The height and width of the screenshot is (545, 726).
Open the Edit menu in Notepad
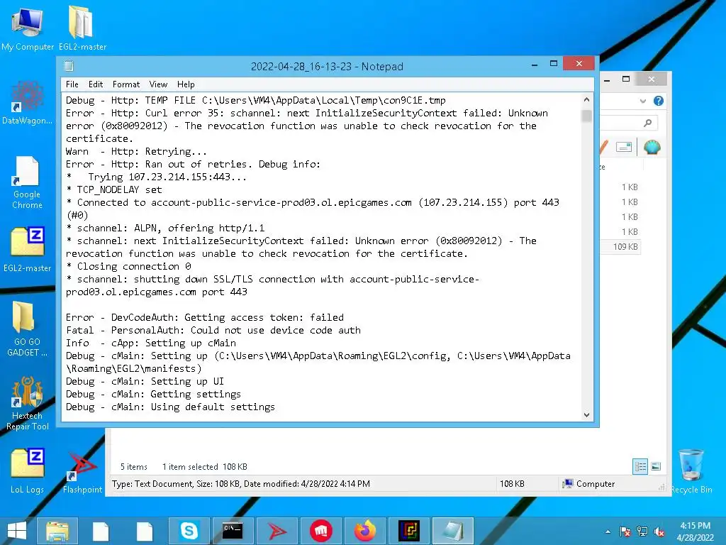pyautogui.click(x=96, y=84)
